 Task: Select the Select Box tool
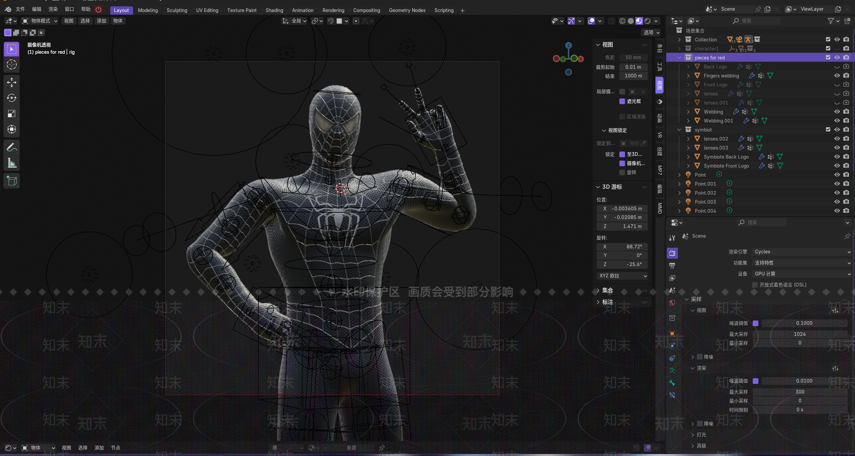pyautogui.click(x=12, y=49)
